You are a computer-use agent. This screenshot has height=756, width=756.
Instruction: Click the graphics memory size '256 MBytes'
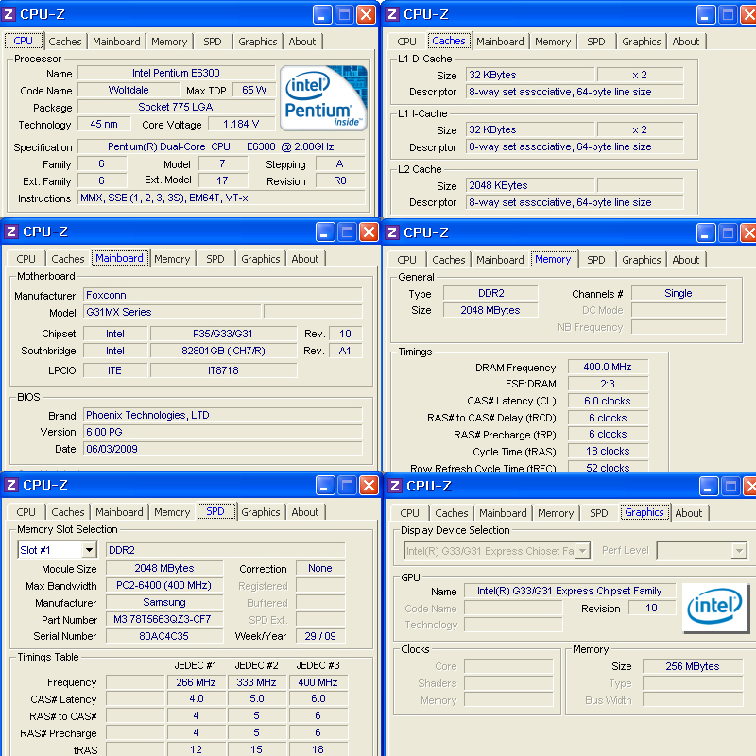(x=693, y=666)
